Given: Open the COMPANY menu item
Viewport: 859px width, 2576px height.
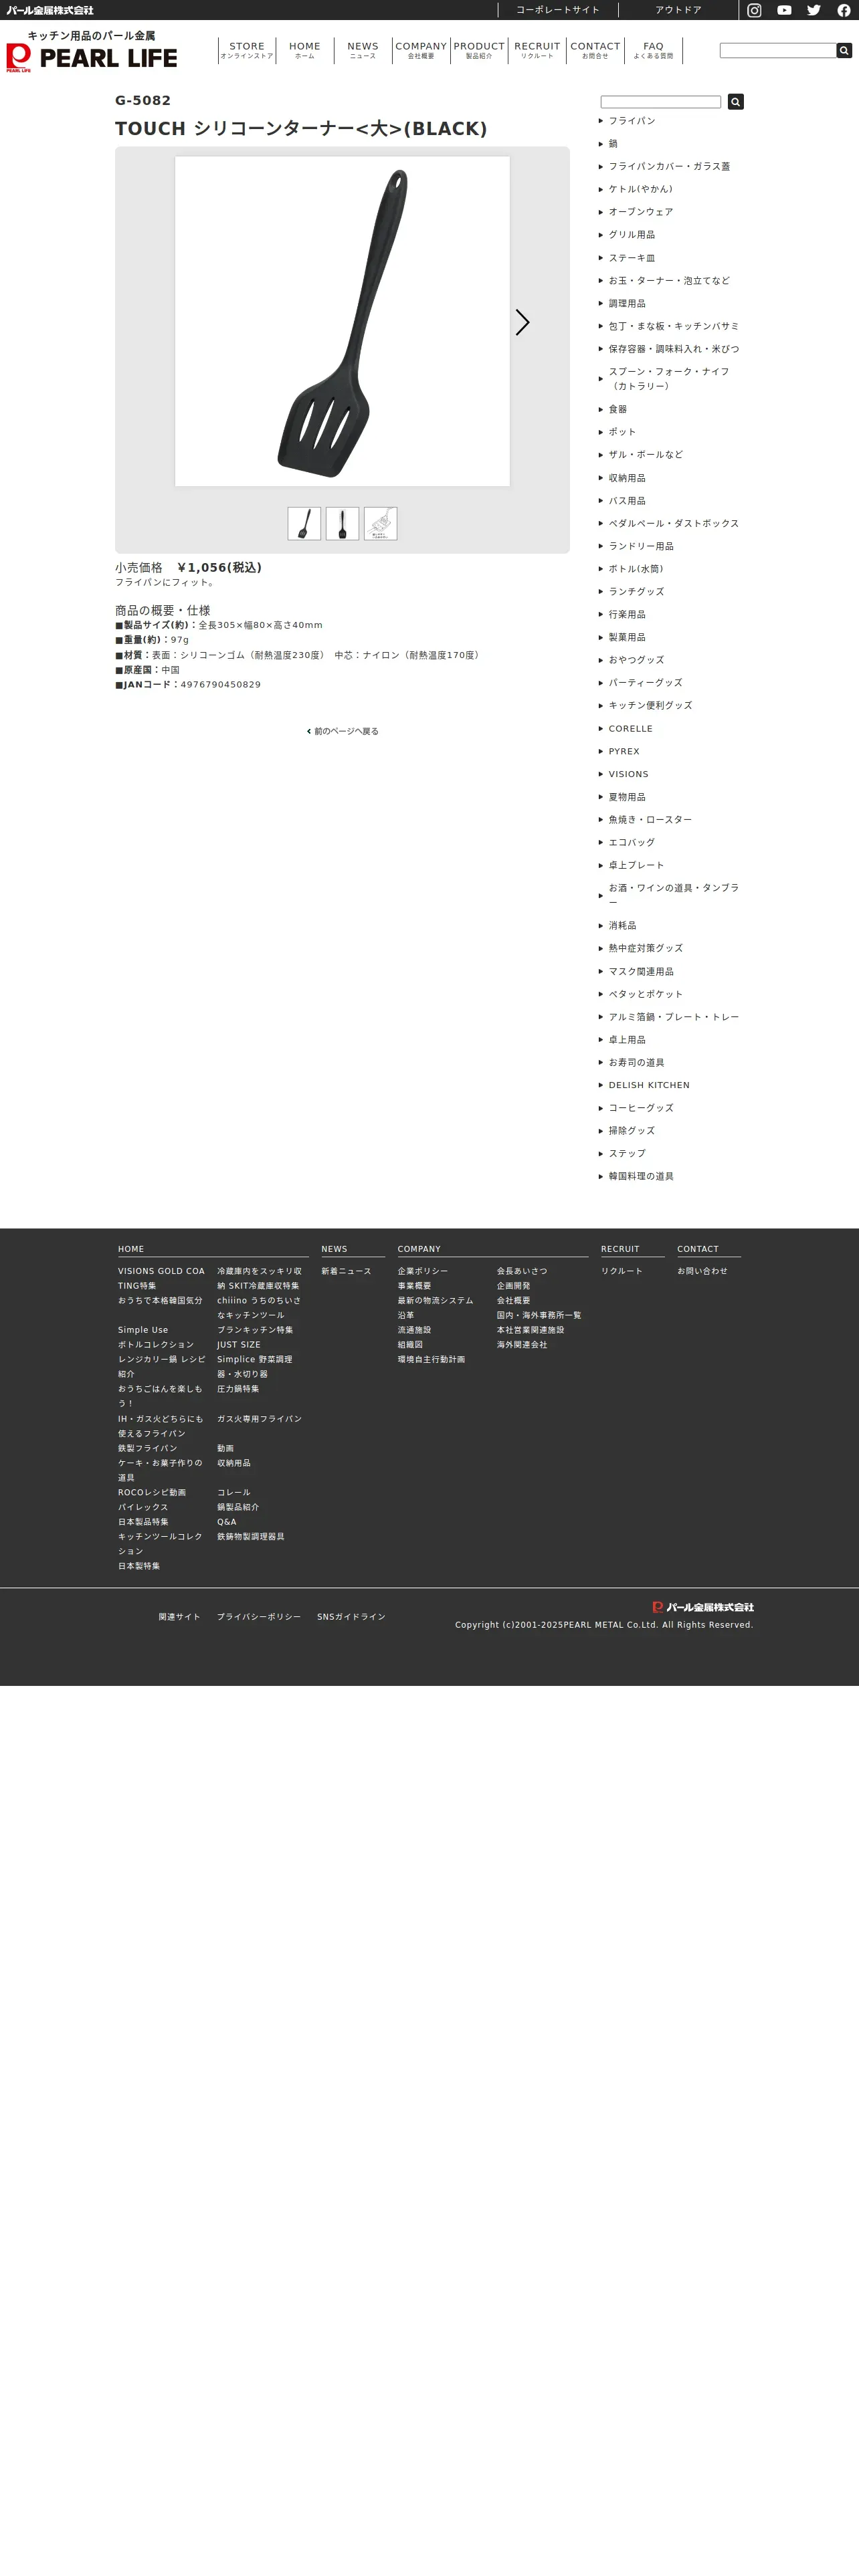Looking at the screenshot, I should (421, 50).
